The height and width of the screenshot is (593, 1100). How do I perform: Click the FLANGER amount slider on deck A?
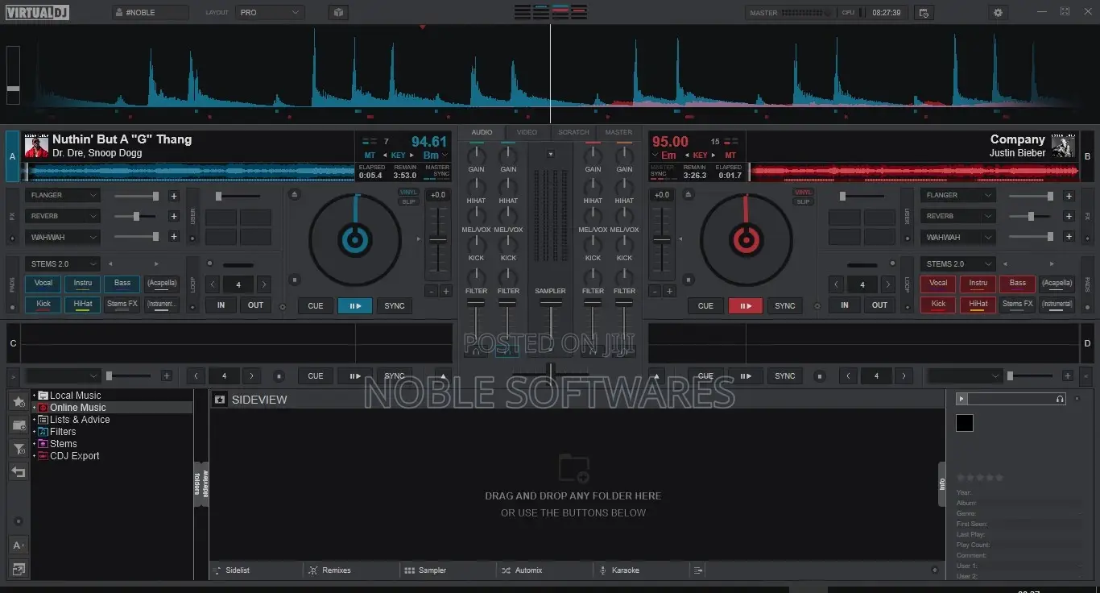tap(135, 196)
